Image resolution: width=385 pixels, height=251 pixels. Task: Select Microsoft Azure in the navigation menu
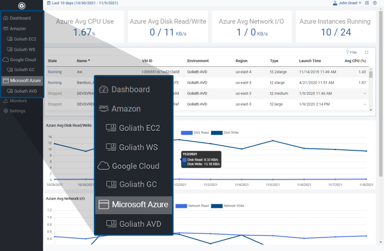pyautogui.click(x=134, y=204)
